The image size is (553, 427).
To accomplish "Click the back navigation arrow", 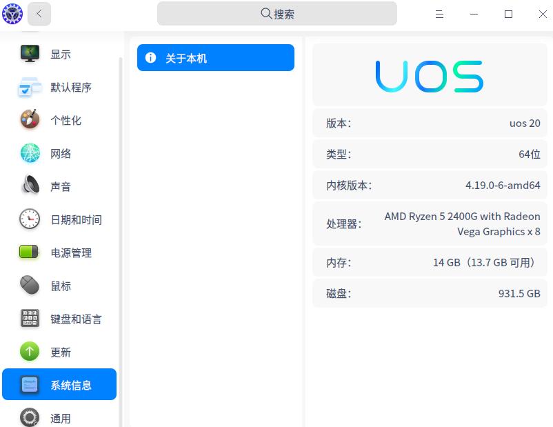I will [39, 13].
